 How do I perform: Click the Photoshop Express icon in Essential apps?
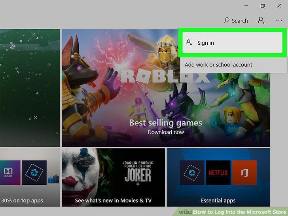point(192,172)
